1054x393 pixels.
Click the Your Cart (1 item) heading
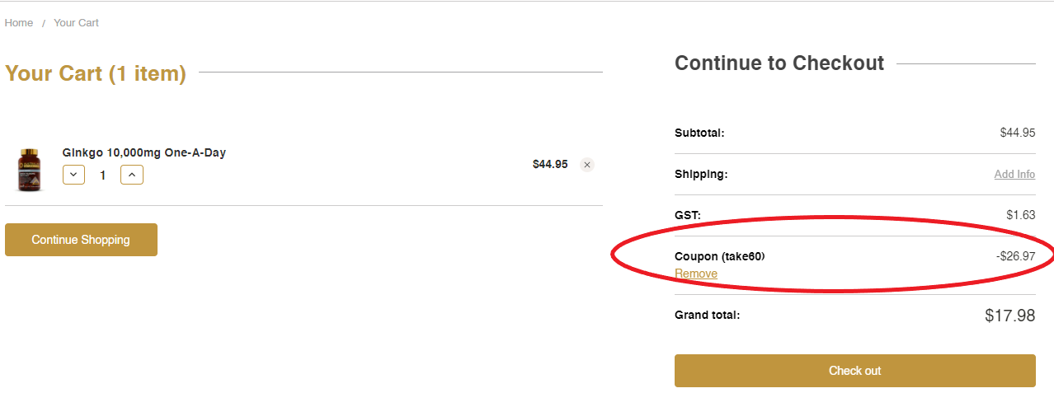click(96, 73)
